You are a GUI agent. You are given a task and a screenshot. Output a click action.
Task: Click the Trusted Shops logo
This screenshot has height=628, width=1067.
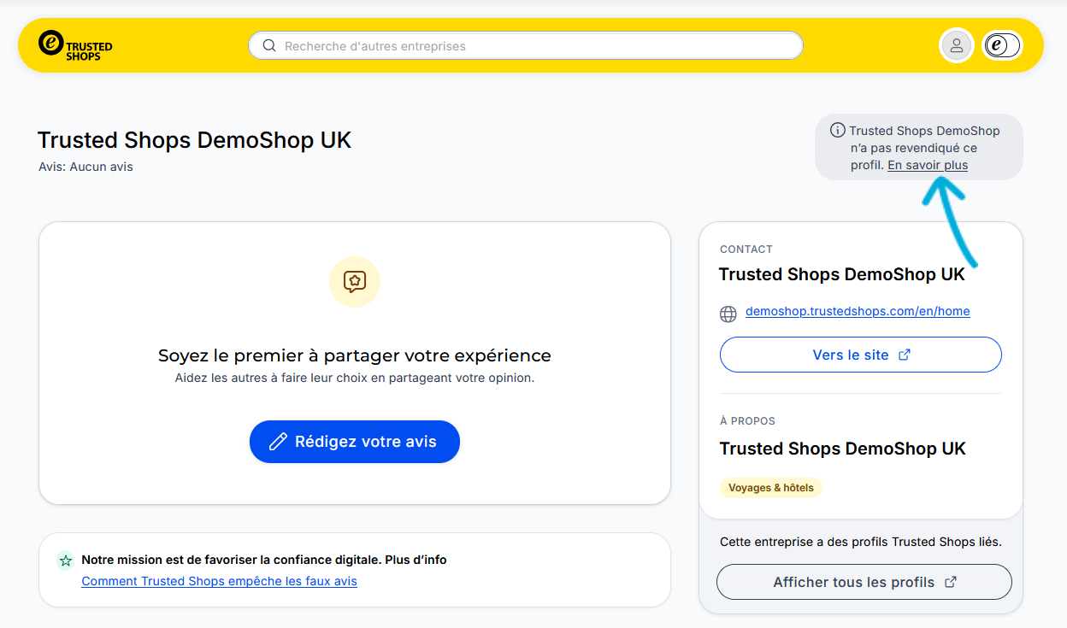pos(75,45)
